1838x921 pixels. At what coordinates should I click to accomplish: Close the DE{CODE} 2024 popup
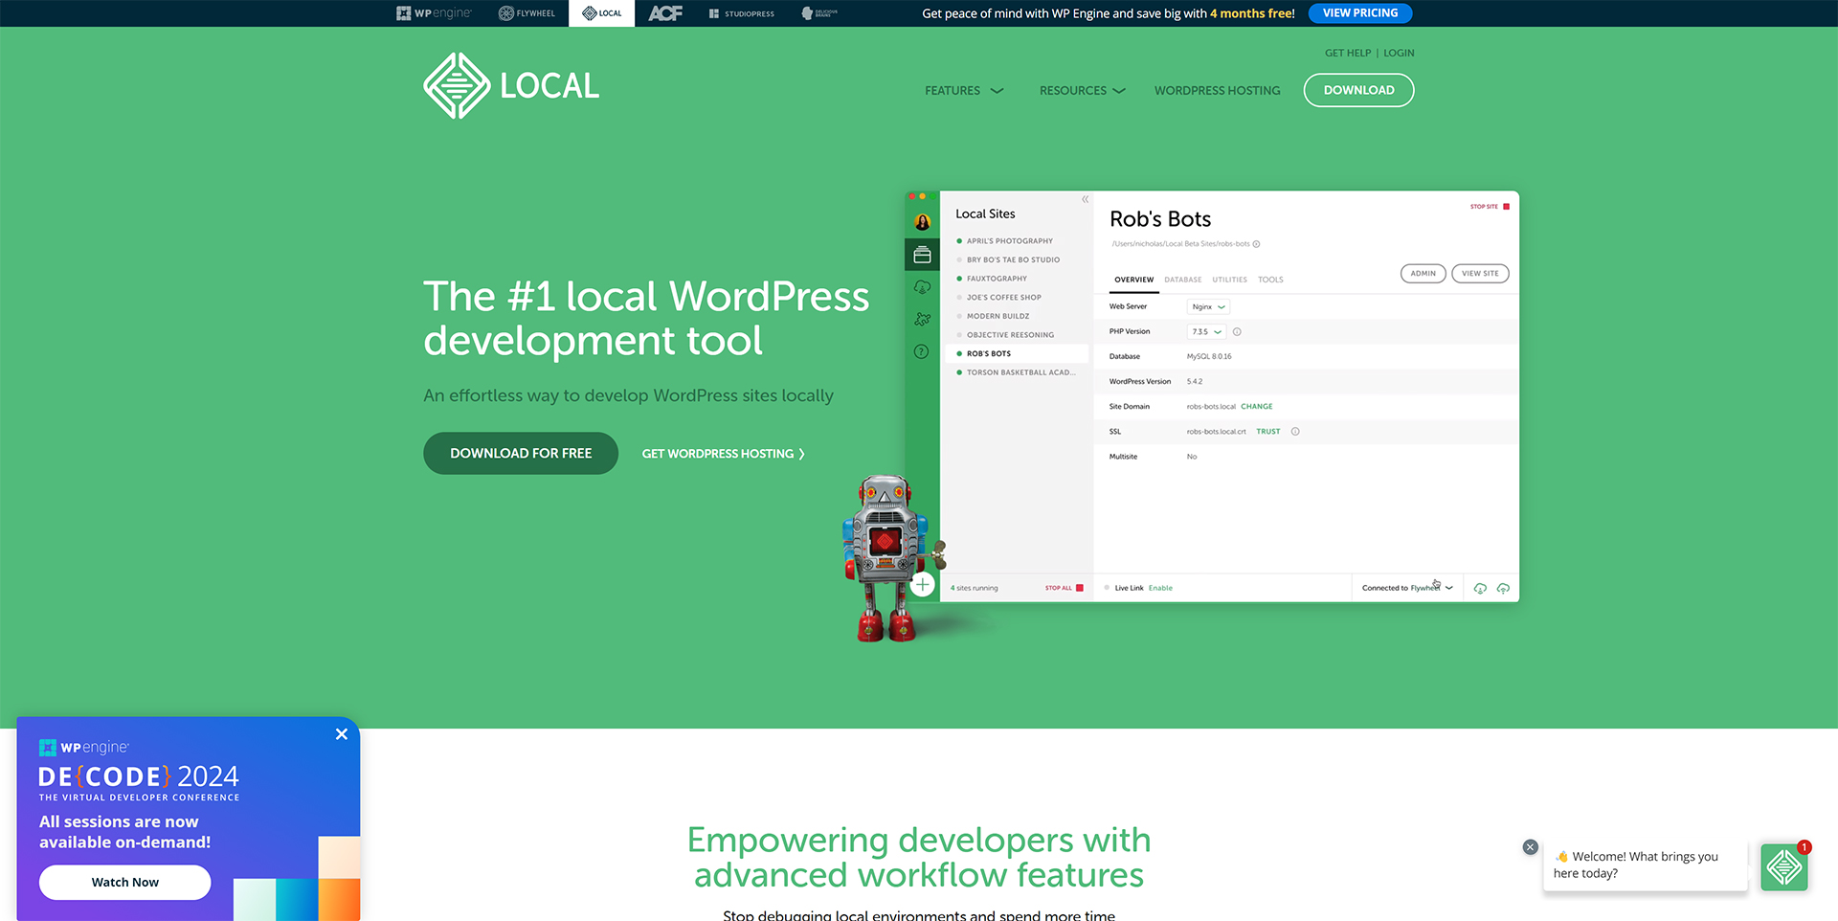click(x=342, y=734)
